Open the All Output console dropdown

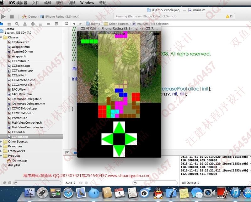pyautogui.click(x=190, y=183)
